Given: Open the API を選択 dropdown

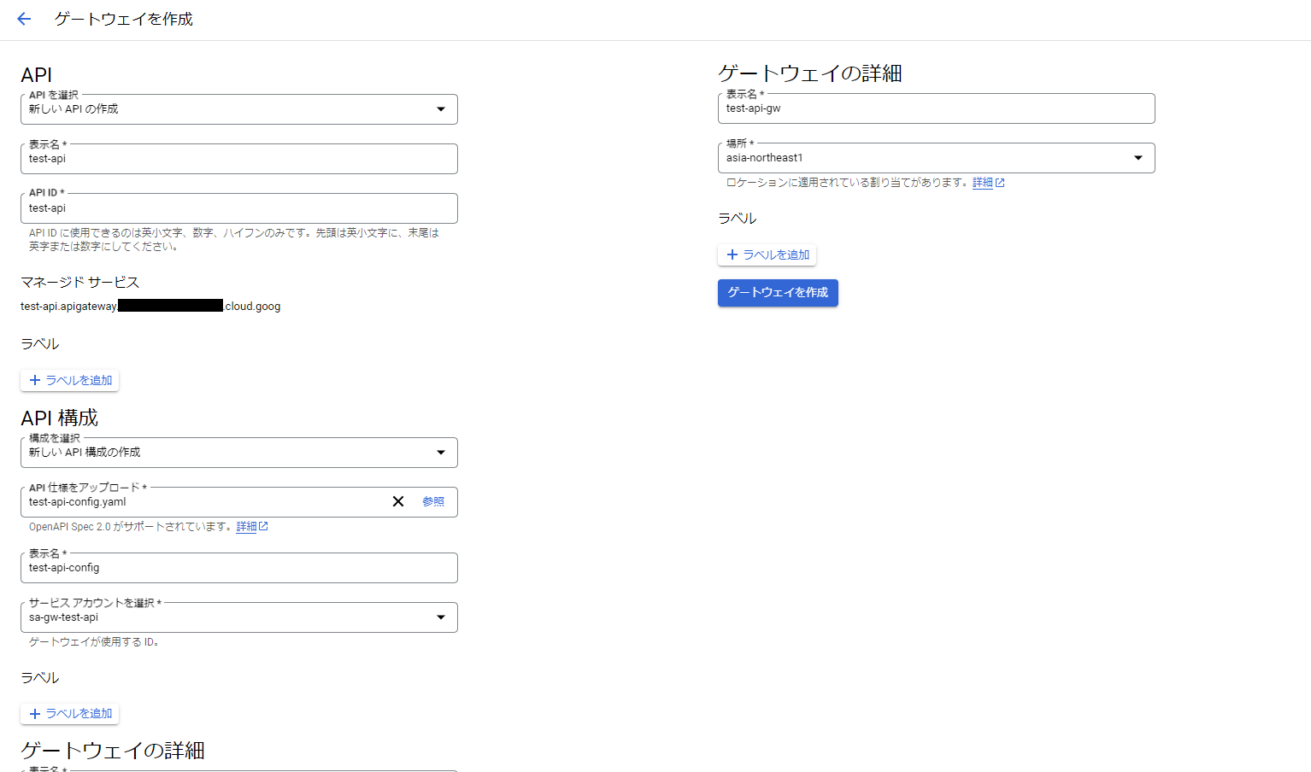Looking at the screenshot, I should point(239,109).
